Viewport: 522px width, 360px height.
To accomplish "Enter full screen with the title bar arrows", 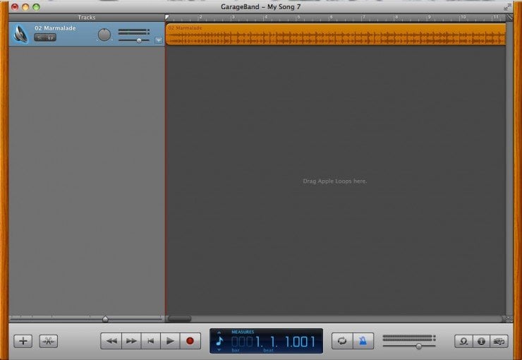I will [x=507, y=7].
